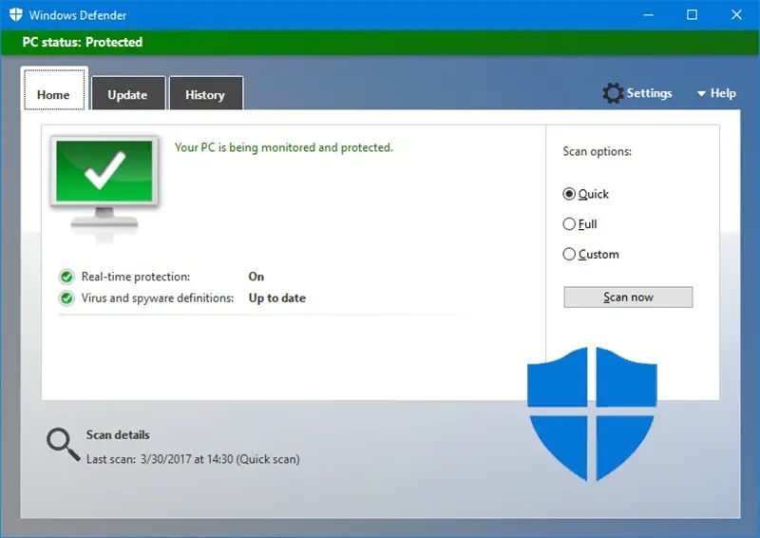
Task: Click the 'Windows Defender' window title text
Action: click(78, 15)
